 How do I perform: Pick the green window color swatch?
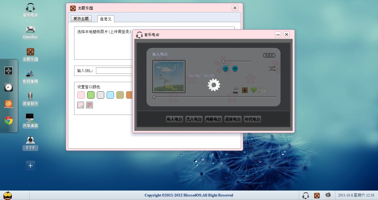click(x=91, y=95)
